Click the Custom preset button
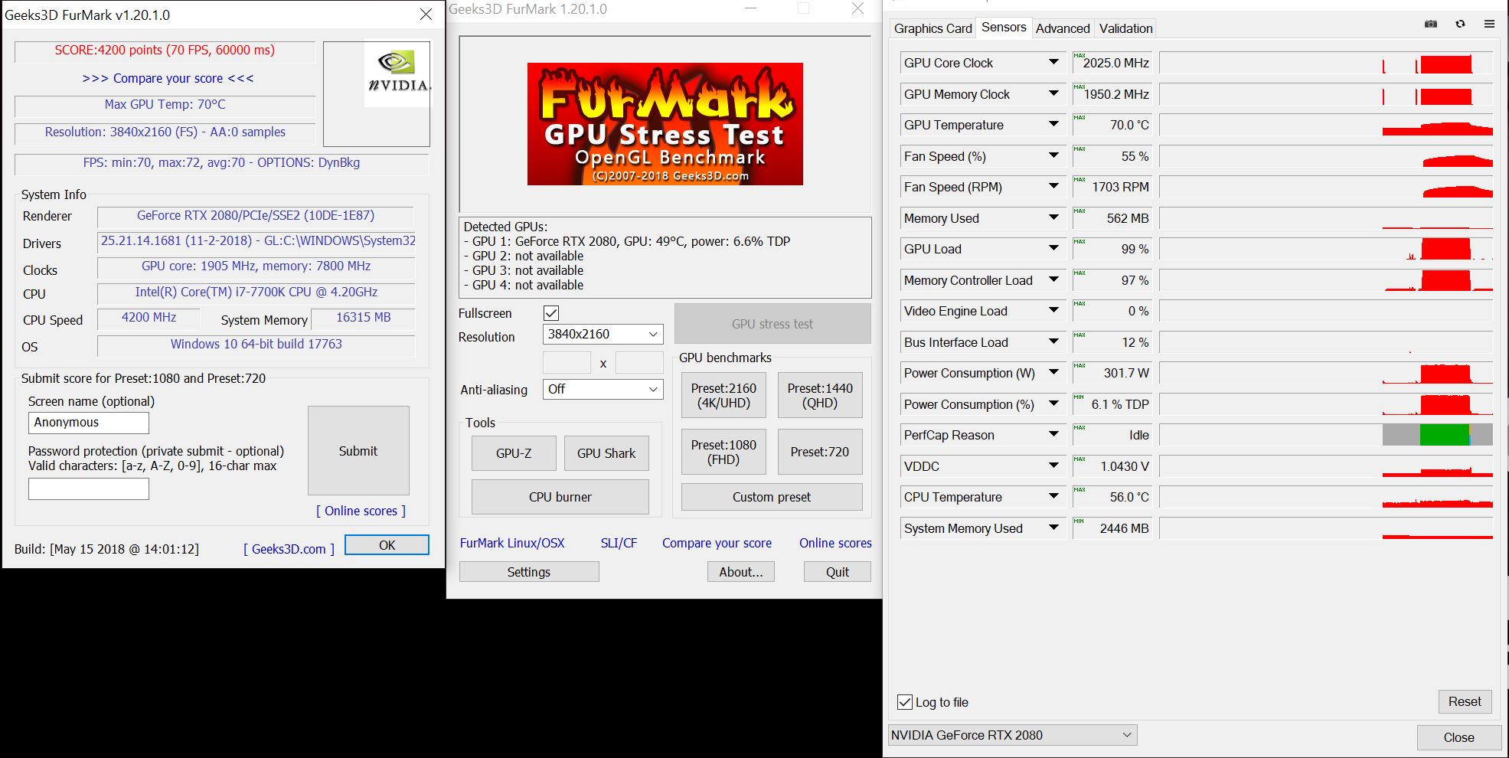 click(x=772, y=497)
